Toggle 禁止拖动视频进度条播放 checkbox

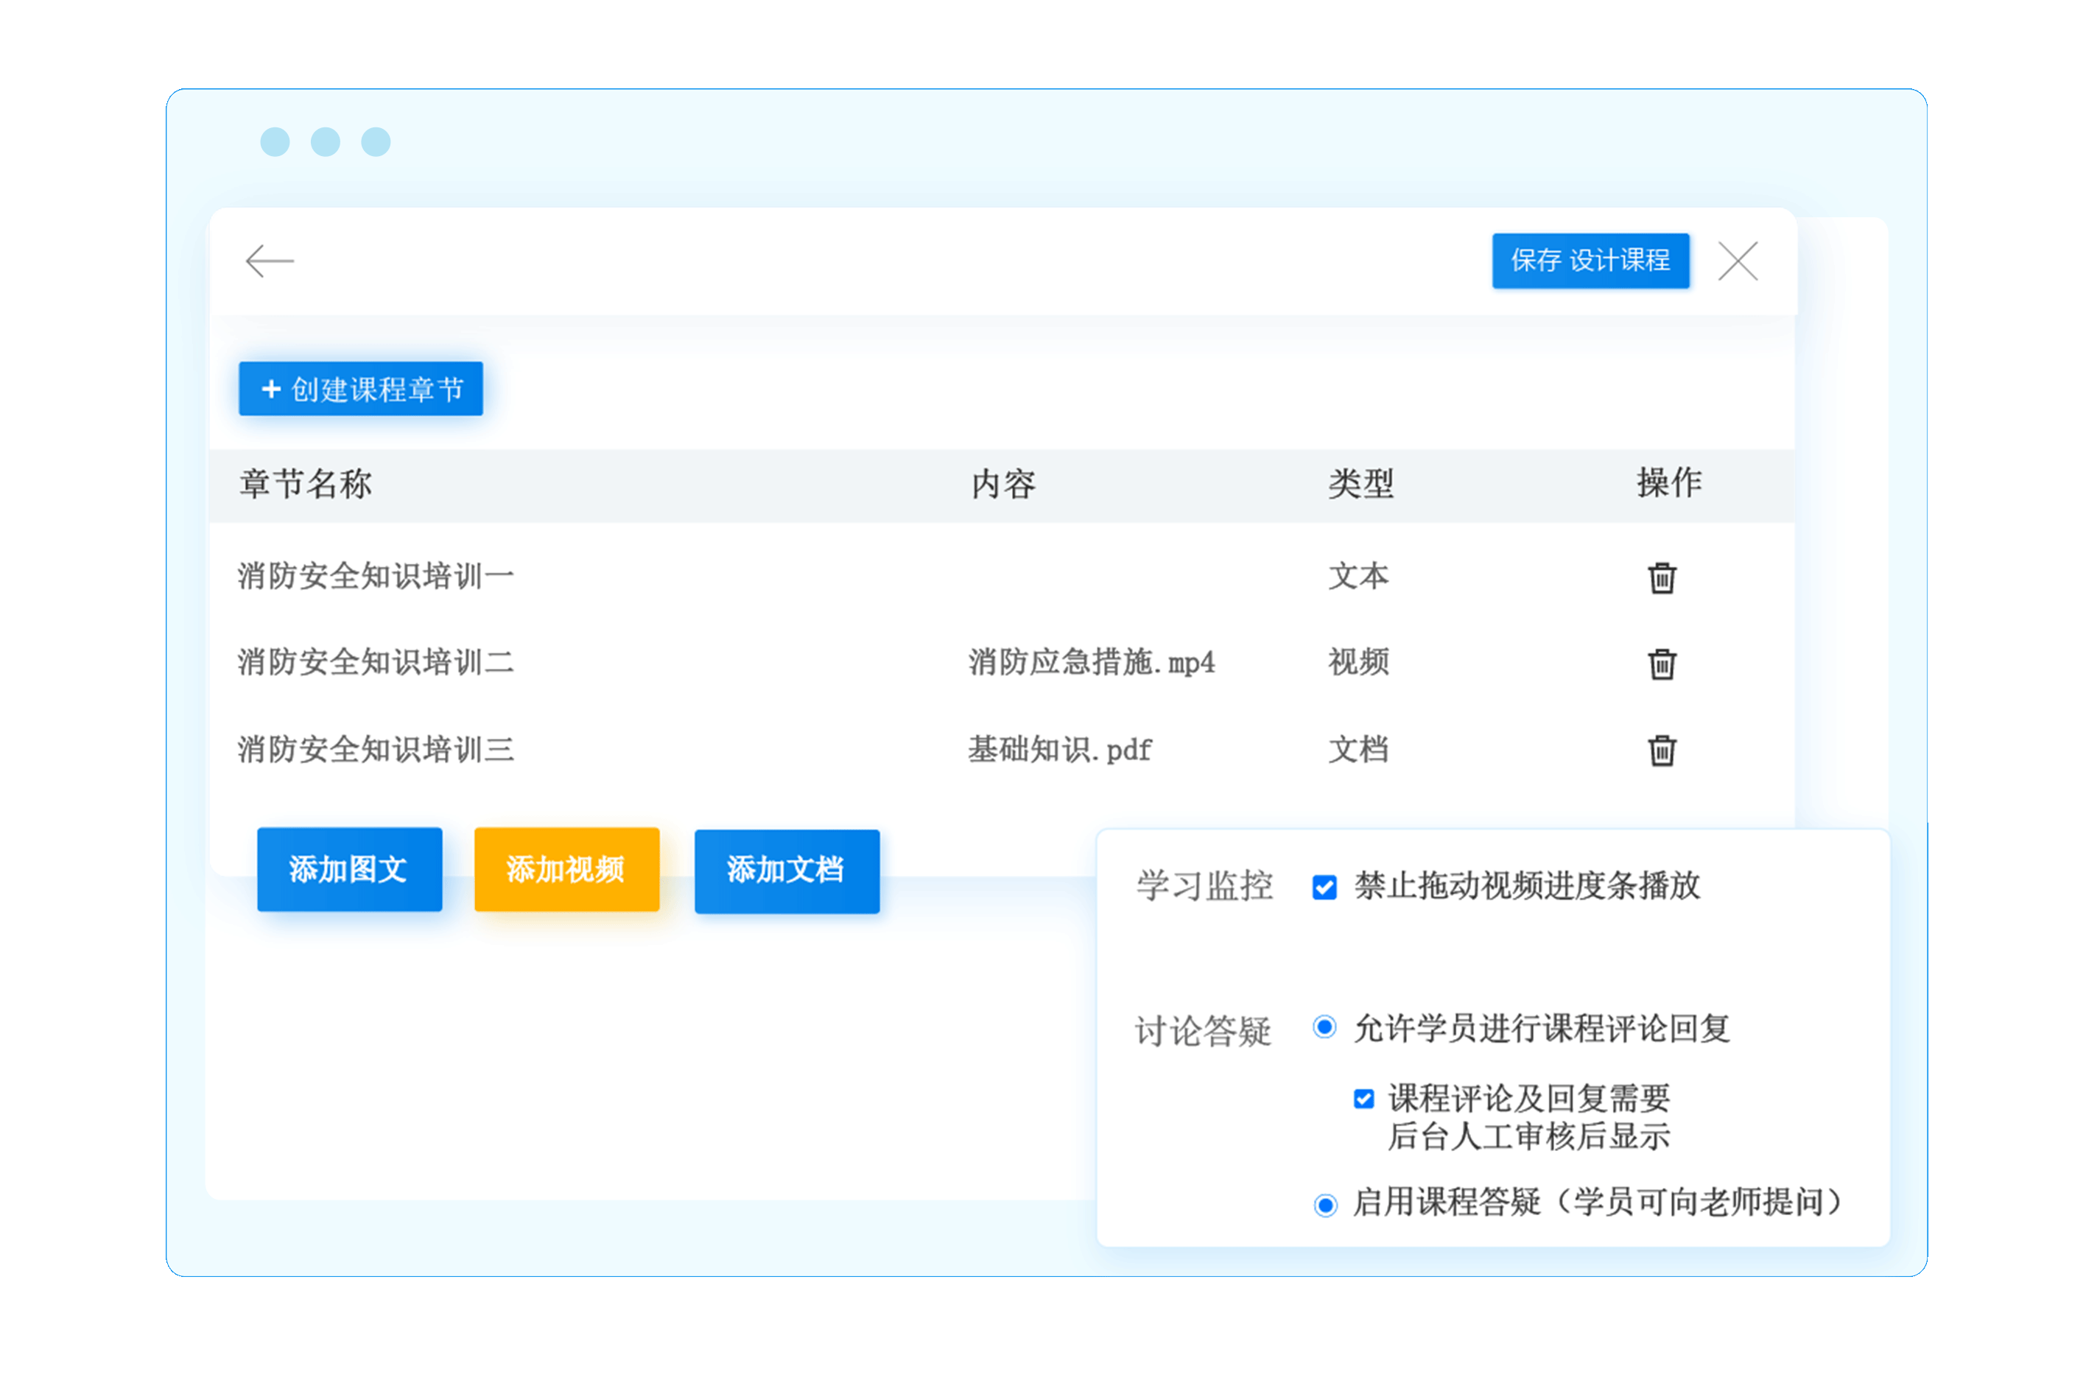[x=1324, y=887]
